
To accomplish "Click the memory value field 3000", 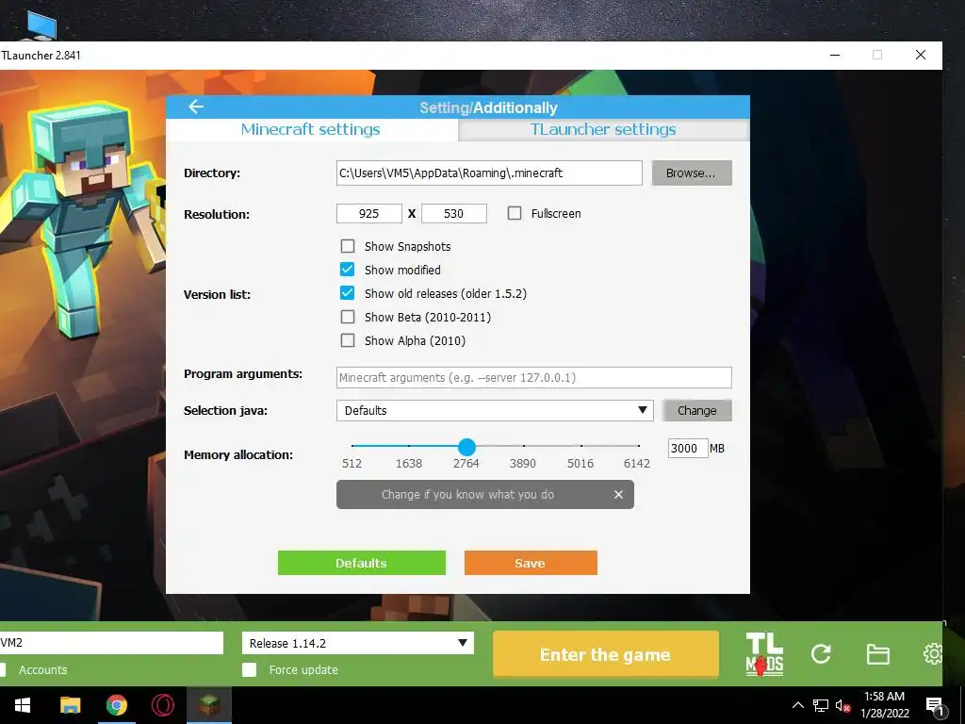I will pos(687,448).
